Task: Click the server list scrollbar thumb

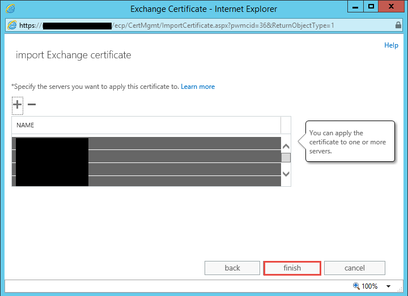Action: pyautogui.click(x=286, y=157)
